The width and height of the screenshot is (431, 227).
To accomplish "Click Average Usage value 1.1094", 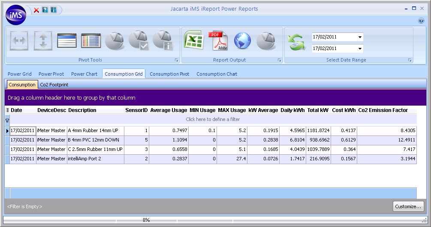I will tap(169, 140).
